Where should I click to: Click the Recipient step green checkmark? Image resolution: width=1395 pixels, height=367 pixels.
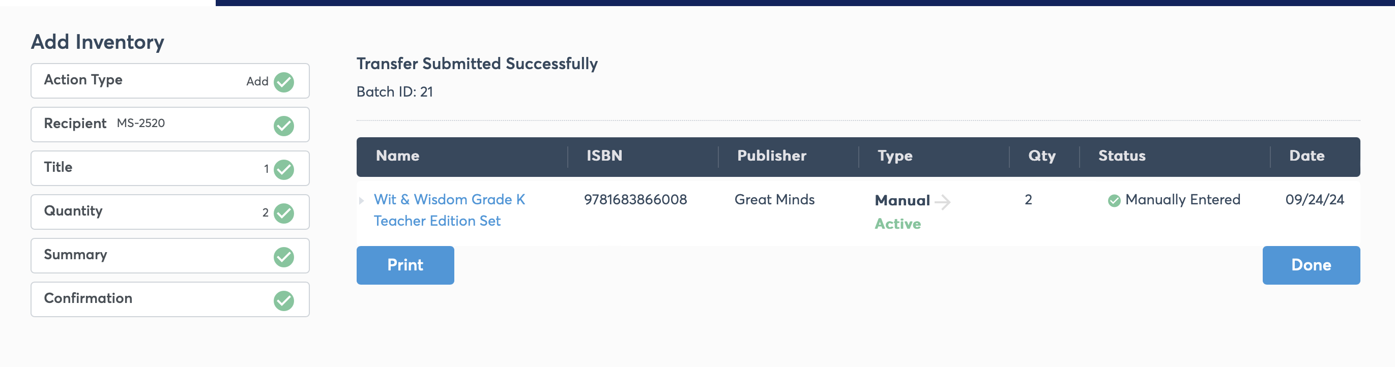pos(284,126)
